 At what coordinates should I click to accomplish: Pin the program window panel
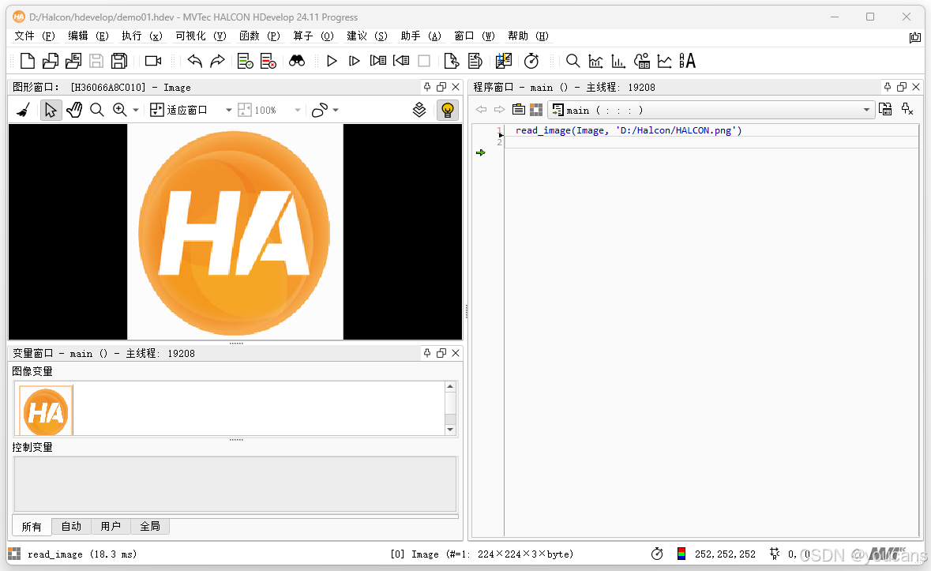tap(887, 87)
